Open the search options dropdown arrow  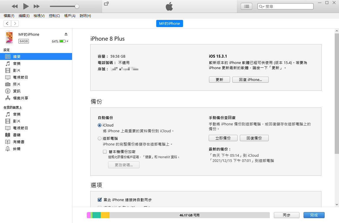click(263, 6)
